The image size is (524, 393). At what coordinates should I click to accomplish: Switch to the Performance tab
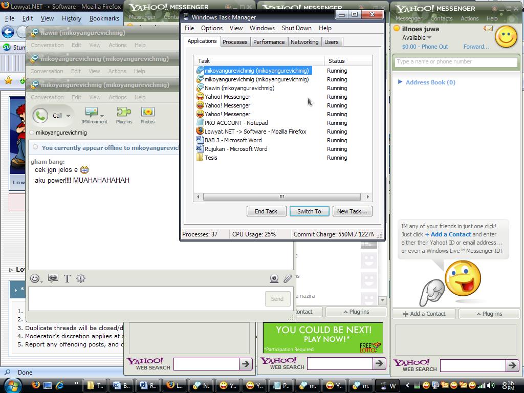tap(269, 42)
